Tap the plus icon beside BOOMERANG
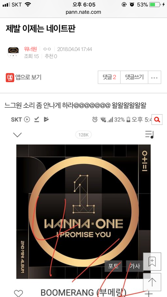This screenshot has width=167, height=297. [149, 294]
